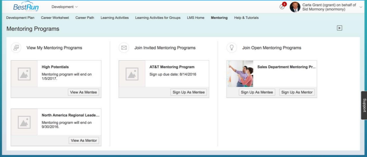Click View As Mentor button

(84, 140)
